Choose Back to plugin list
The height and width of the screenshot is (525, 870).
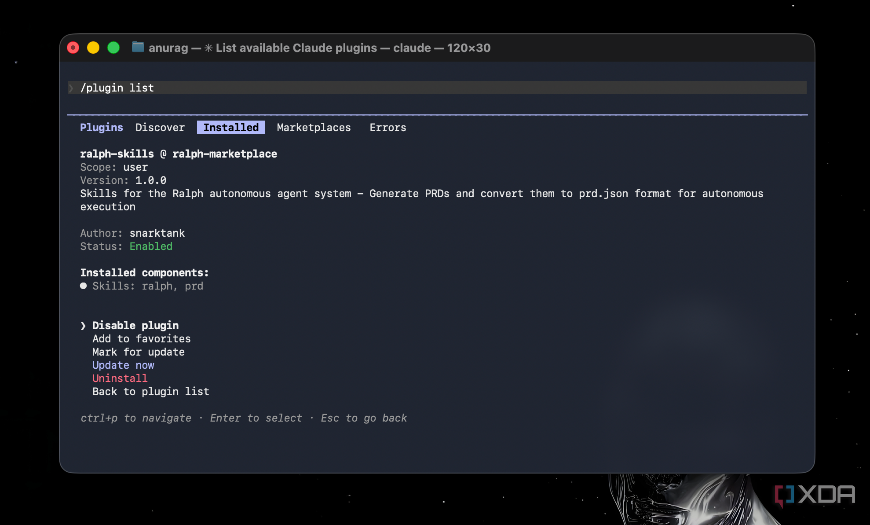tap(151, 392)
